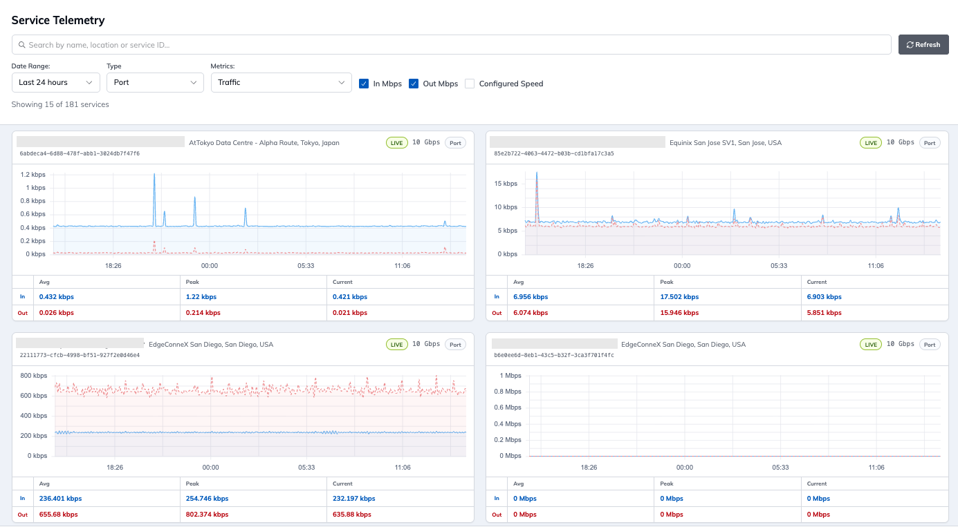Click average In value 236.401 kbps
958x527 pixels.
(61, 499)
